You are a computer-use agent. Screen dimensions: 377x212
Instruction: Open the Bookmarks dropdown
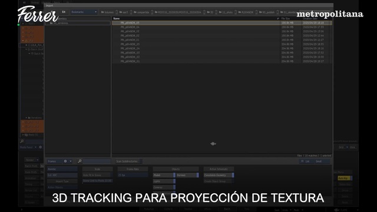click(x=84, y=12)
